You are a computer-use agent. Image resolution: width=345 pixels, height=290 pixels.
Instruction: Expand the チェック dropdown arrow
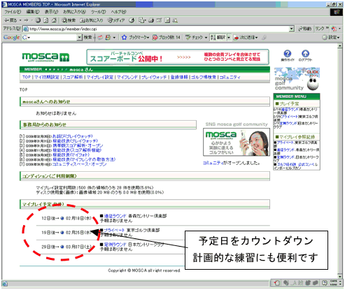(x=206, y=37)
